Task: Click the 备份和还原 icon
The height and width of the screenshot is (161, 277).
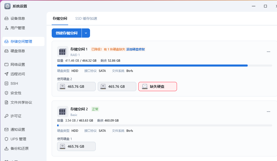Action: (x=6, y=148)
